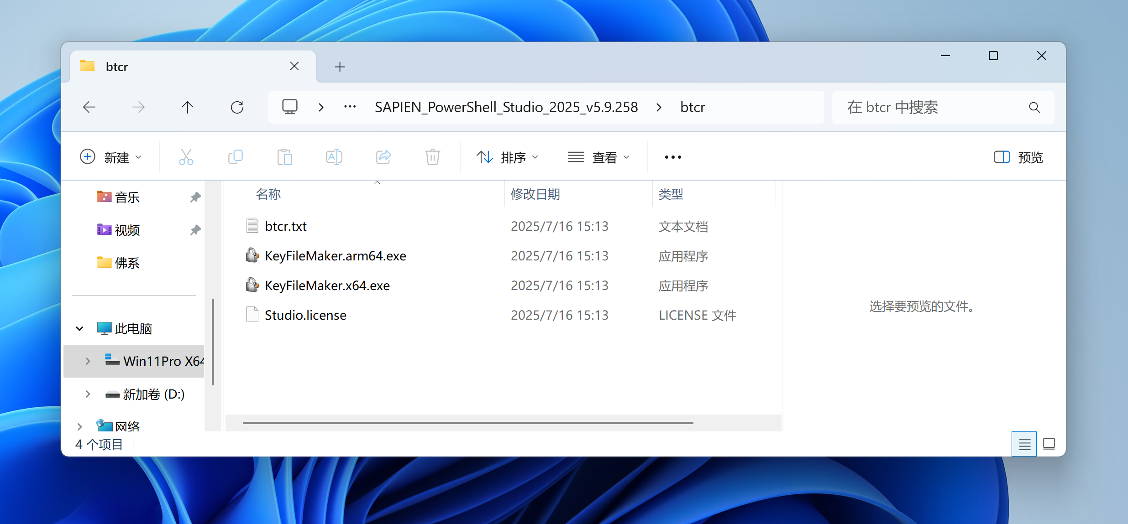Refresh the current folder view
Image resolution: width=1128 pixels, height=524 pixels.
[x=237, y=108]
